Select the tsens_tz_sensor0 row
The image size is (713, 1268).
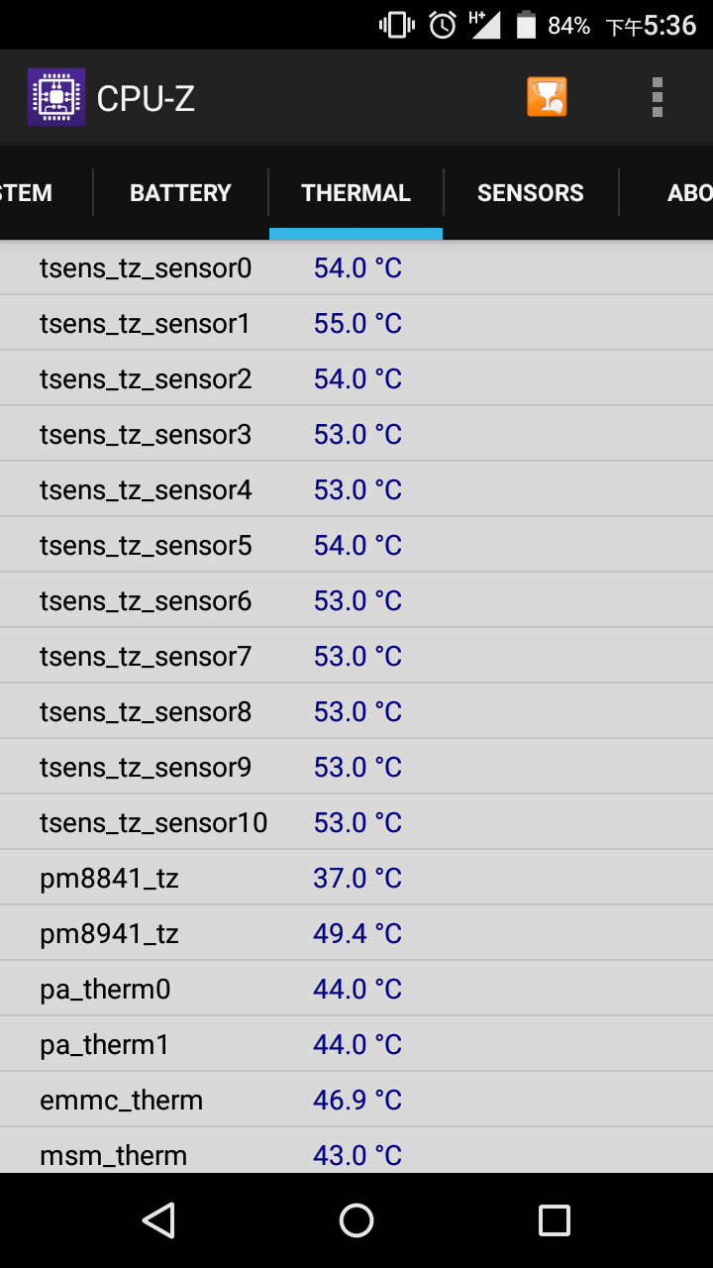(356, 267)
